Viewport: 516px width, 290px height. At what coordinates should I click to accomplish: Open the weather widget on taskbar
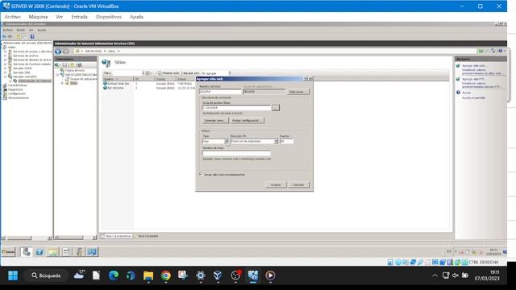tap(79, 275)
